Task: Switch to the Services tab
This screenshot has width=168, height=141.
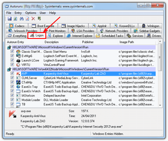Action: click(135, 36)
